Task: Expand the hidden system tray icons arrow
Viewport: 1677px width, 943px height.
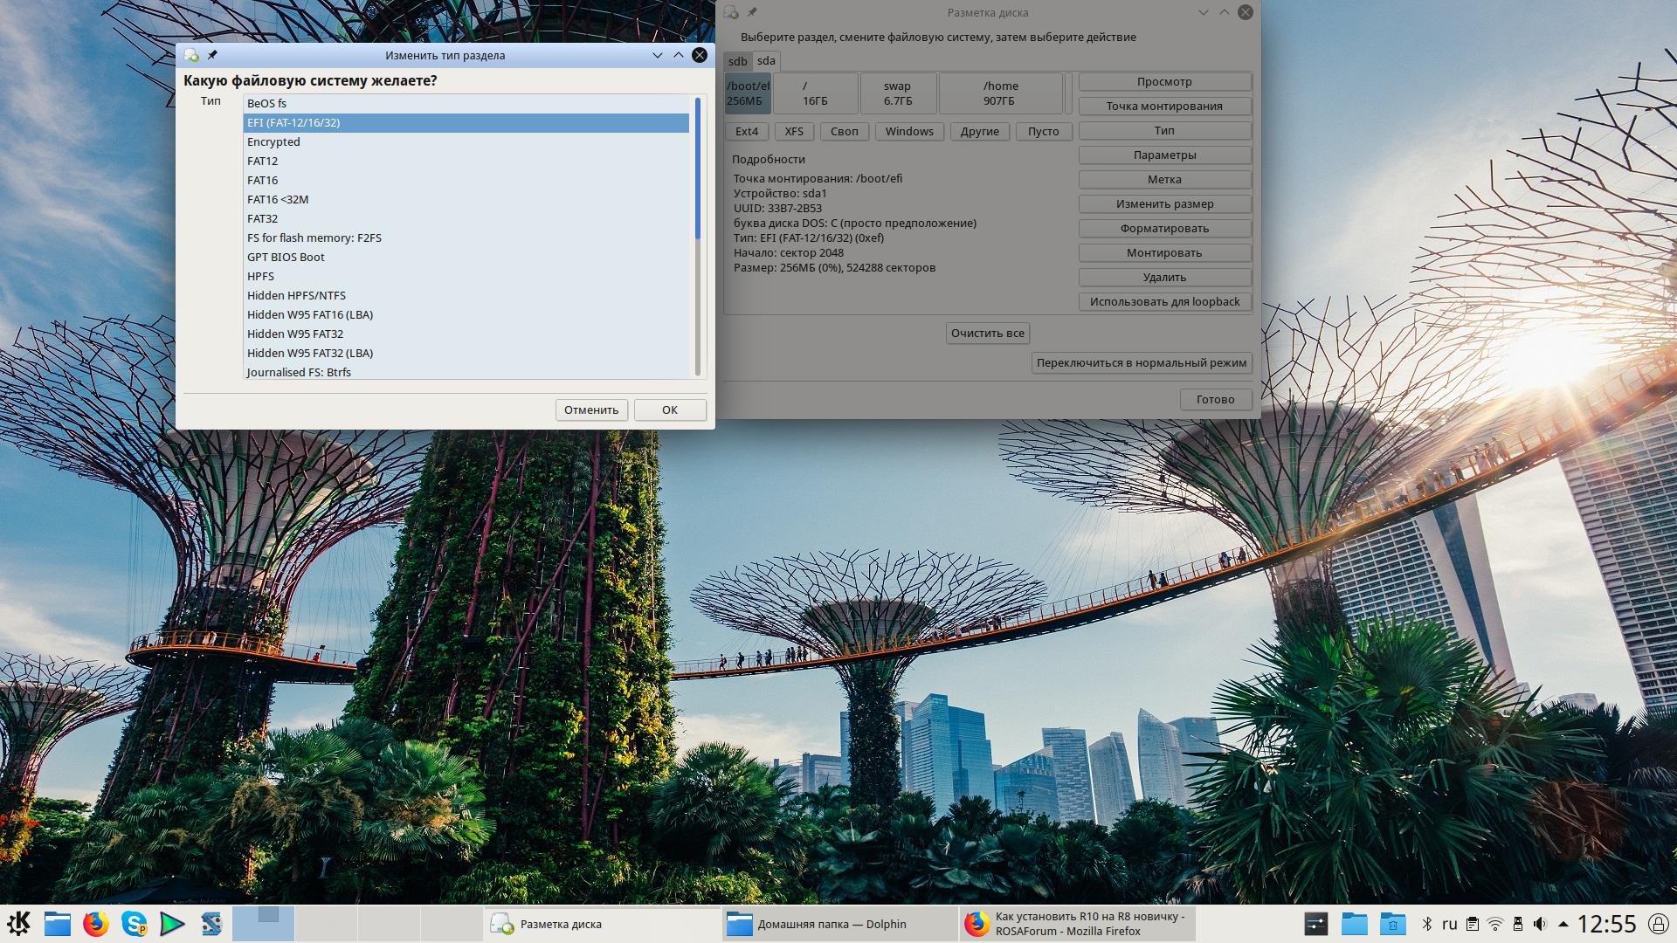Action: [x=1563, y=924]
